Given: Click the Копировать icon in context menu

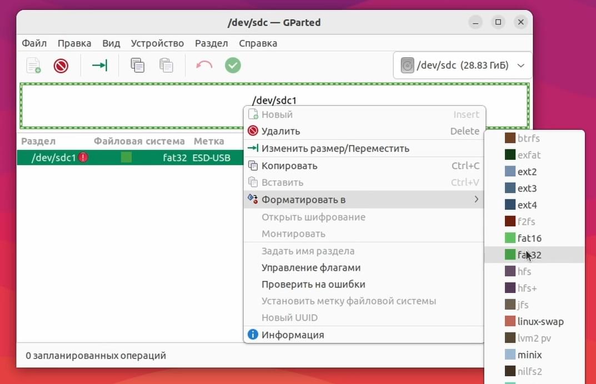Looking at the screenshot, I should tap(253, 165).
